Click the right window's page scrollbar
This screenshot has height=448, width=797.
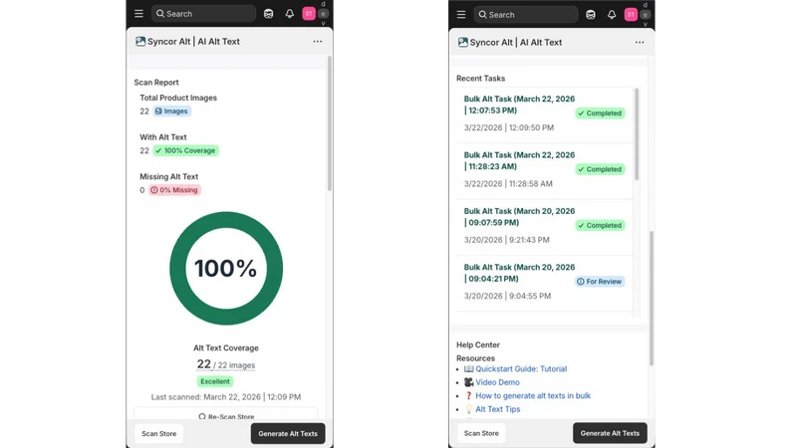[x=652, y=298]
